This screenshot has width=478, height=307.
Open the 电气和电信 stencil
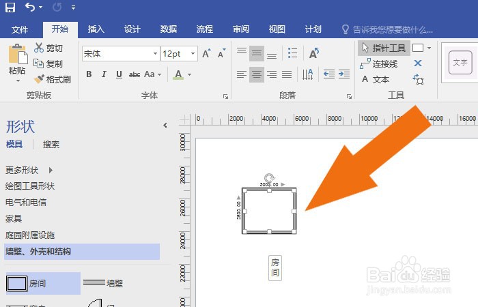pos(26,202)
